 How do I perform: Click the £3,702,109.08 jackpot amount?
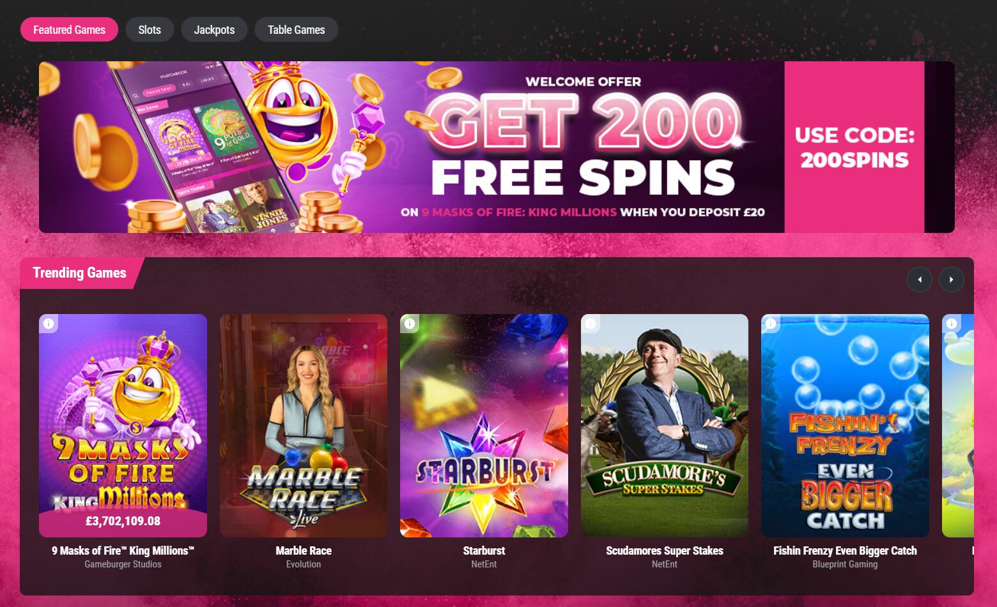(x=123, y=521)
